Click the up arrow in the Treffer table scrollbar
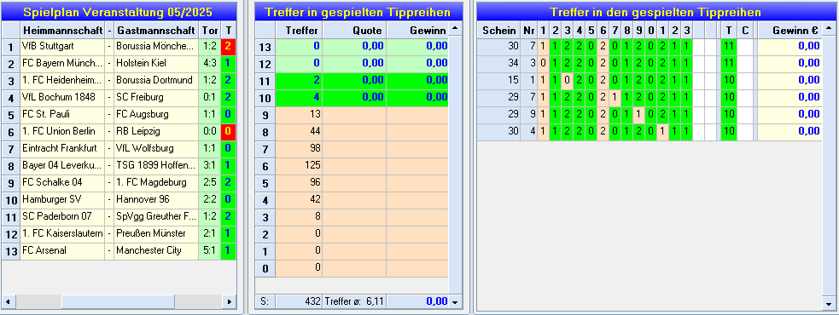 tap(456, 28)
